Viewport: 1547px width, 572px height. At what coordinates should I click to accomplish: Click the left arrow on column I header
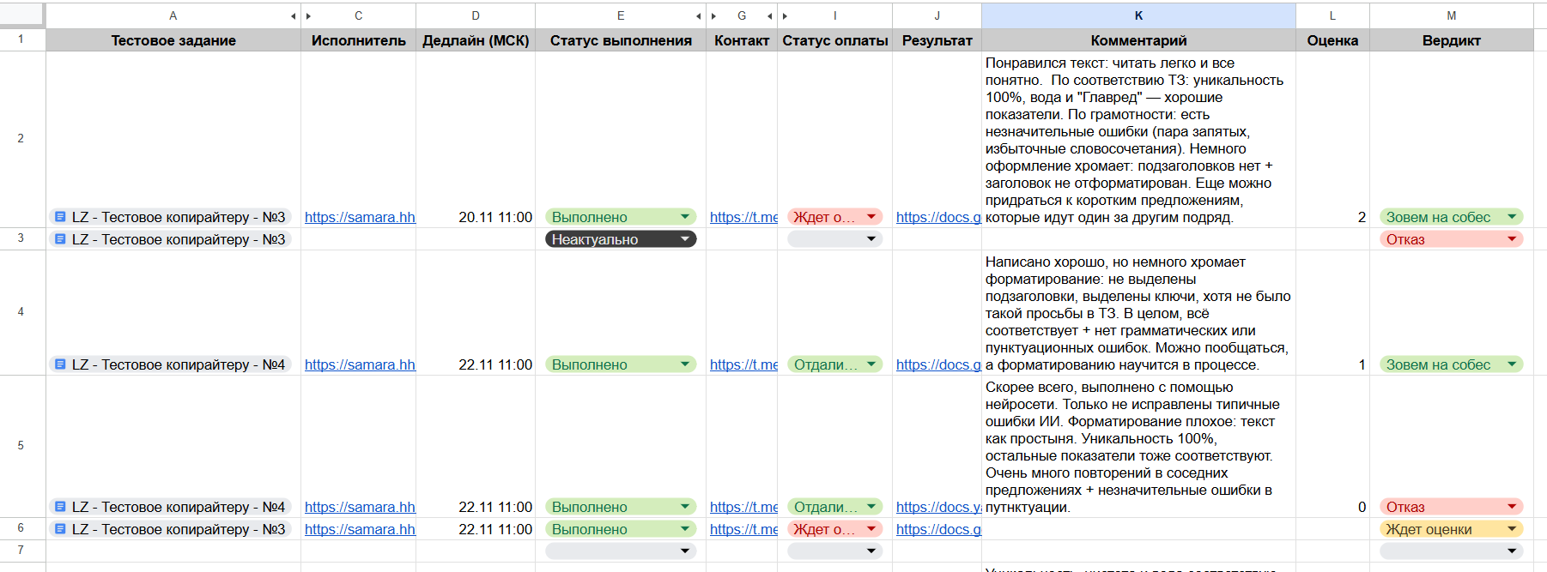coord(785,16)
